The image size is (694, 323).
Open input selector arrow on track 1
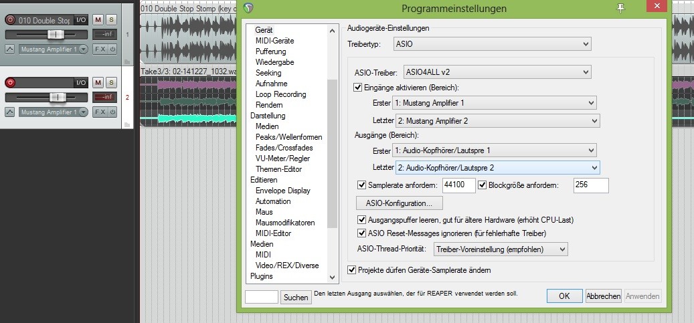(83, 49)
